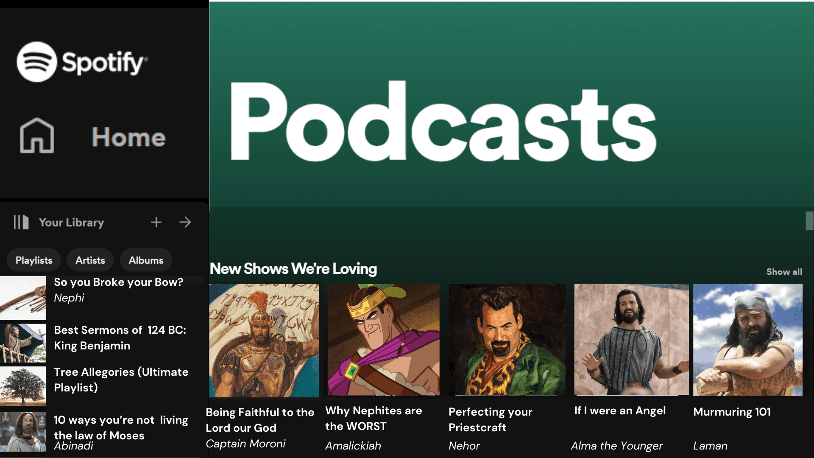814x458 pixels.
Task: Open 'Being Faithful to the Lord our God' title
Action: (260, 420)
